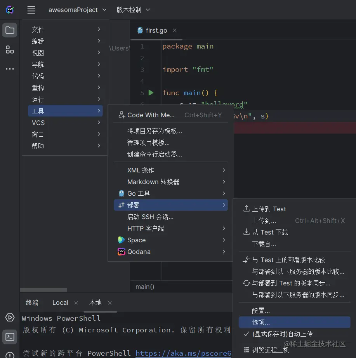The image size is (356, 358).
Task: Click the download icon beside 从 Test 下载
Action: tap(246, 232)
